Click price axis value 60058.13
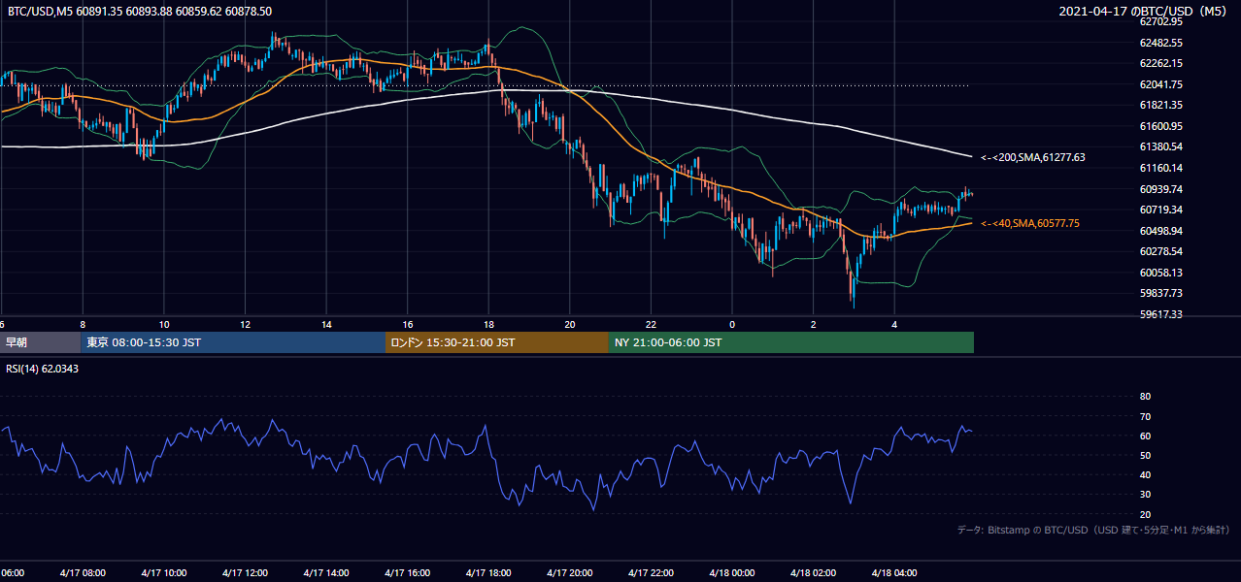The width and height of the screenshot is (1241, 582). 1160,273
